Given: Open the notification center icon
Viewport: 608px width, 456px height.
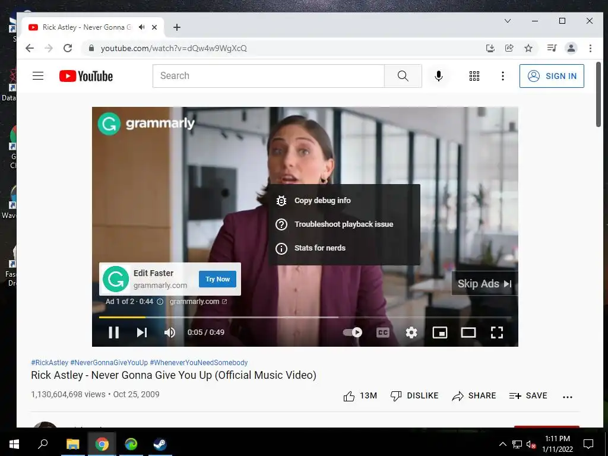Looking at the screenshot, I should [588, 444].
